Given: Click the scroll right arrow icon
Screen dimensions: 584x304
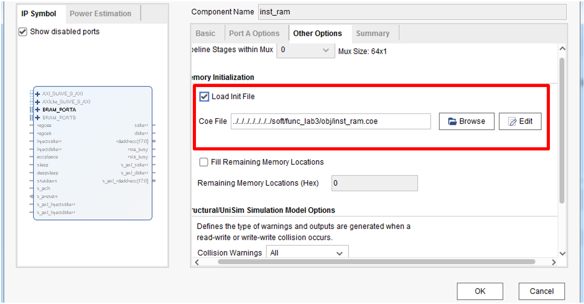Looking at the screenshot, I should (x=553, y=262).
